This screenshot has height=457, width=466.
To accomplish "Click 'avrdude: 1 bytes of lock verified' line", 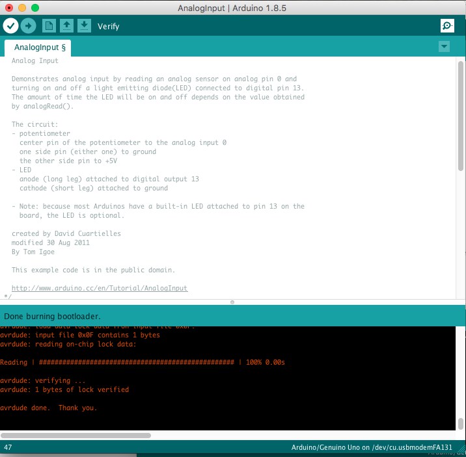I will tap(64, 389).
